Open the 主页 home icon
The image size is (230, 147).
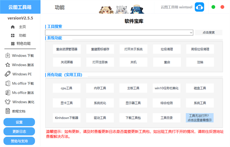tap(13, 27)
